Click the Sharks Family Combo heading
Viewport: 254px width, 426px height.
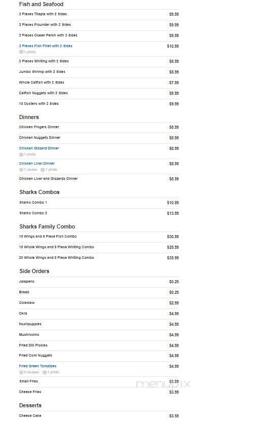47,226
